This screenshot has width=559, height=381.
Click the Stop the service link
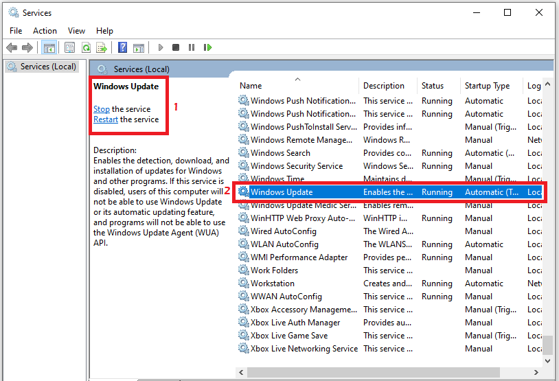coord(101,109)
